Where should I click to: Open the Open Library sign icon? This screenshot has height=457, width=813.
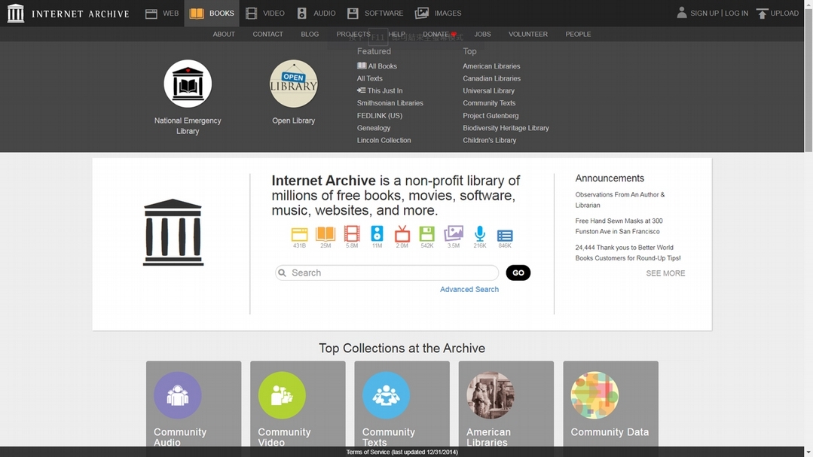coord(293,84)
